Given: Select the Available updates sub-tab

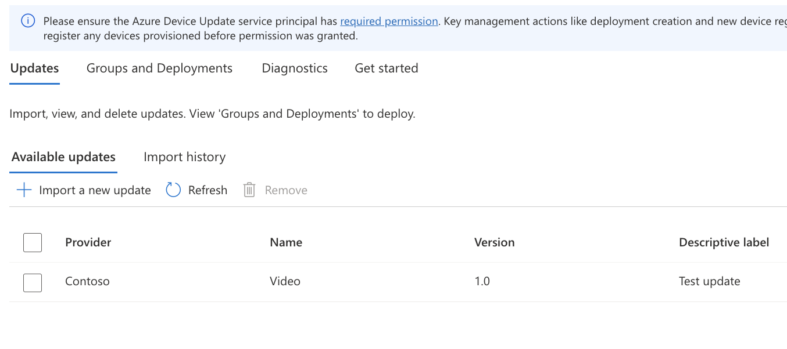Looking at the screenshot, I should [x=63, y=157].
